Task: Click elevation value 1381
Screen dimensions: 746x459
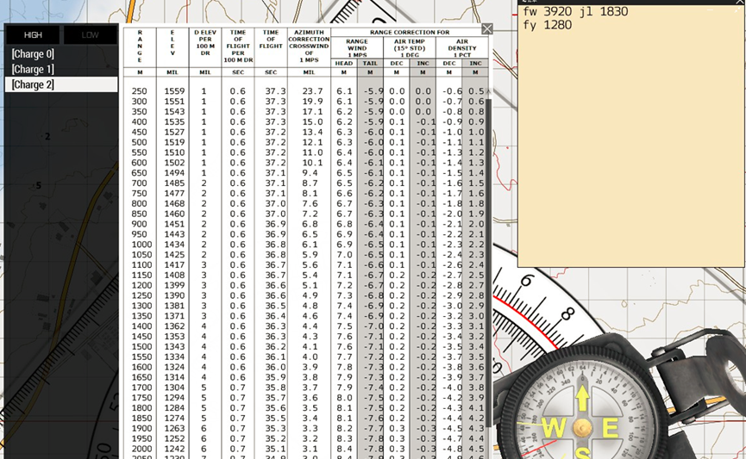Action: (x=174, y=306)
